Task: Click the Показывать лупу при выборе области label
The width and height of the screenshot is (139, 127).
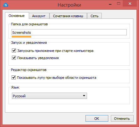Action: 57,78
